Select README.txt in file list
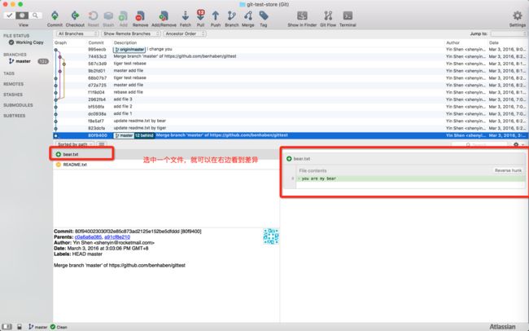The width and height of the screenshot is (529, 331). (166, 165)
